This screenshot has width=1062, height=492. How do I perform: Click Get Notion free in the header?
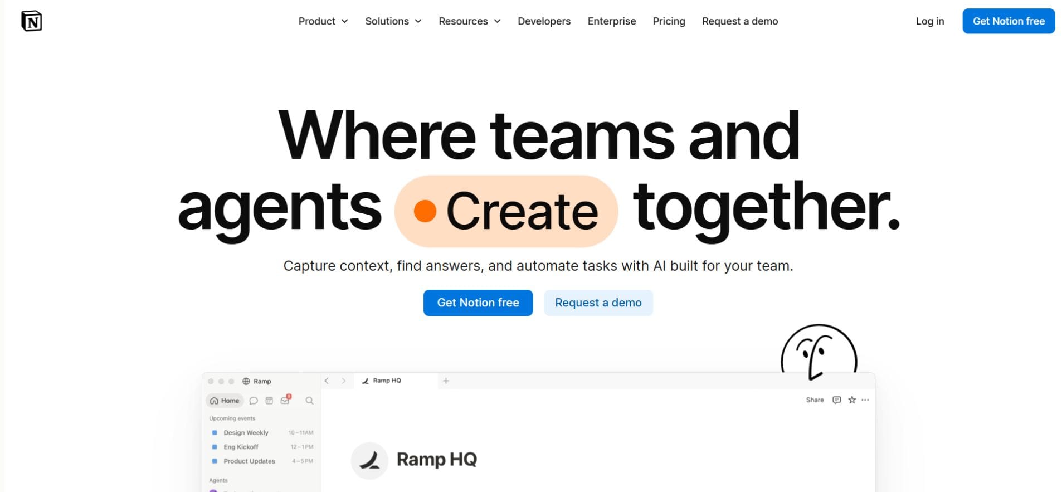point(1009,21)
